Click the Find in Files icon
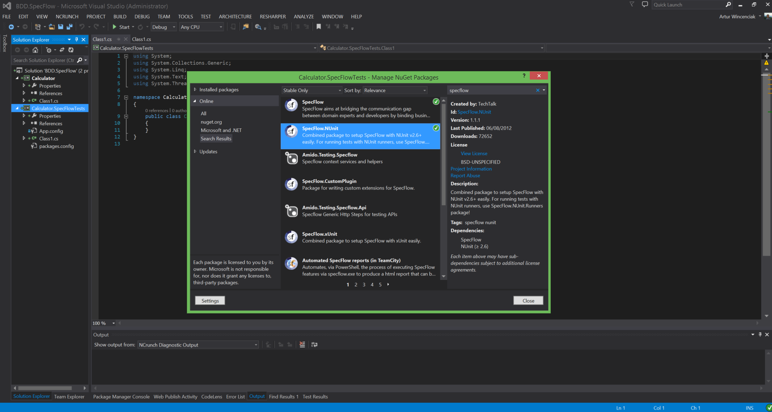772x412 pixels. pyautogui.click(x=245, y=27)
